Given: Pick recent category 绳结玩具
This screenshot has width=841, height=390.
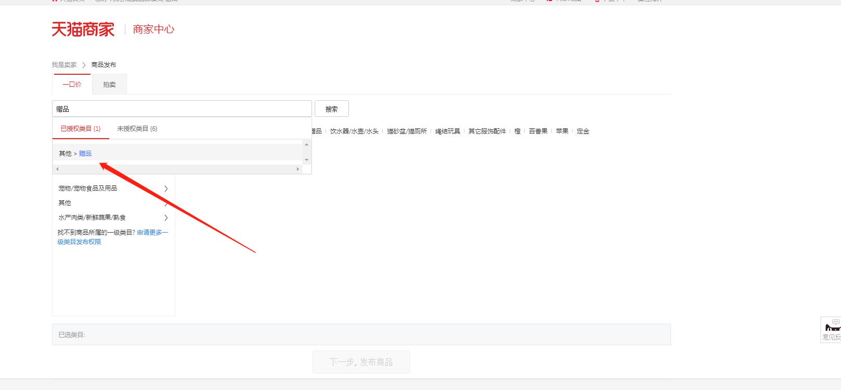Looking at the screenshot, I should coord(448,131).
